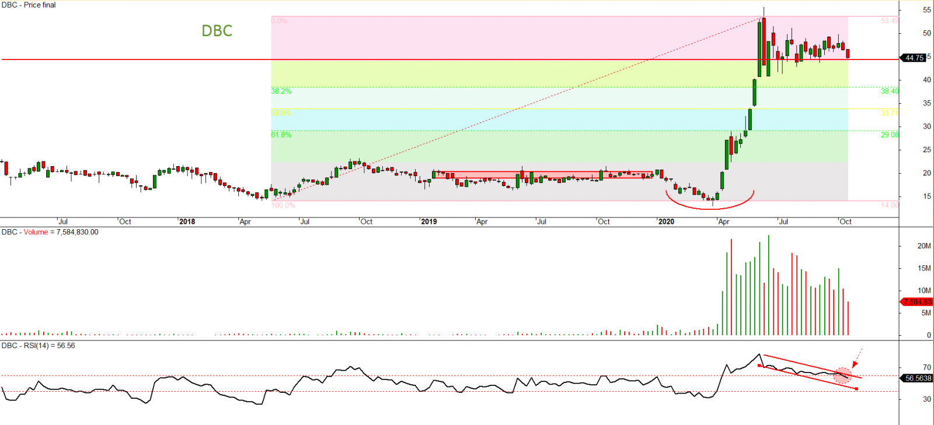Select the 2019 year label on time axis
934x425 pixels.
[x=428, y=222]
